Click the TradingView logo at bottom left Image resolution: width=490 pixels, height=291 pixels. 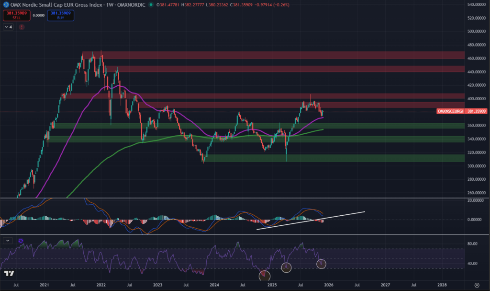(x=9, y=274)
